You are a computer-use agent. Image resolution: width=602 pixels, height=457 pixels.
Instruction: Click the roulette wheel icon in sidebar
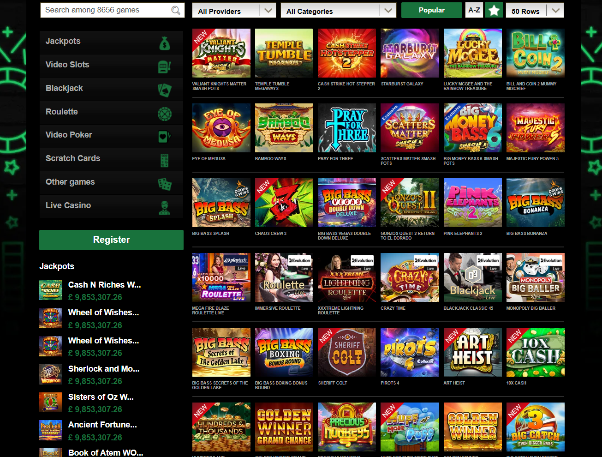click(165, 114)
